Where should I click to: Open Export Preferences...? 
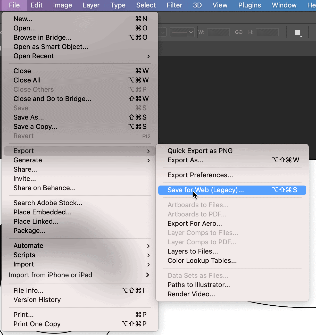click(x=232, y=175)
